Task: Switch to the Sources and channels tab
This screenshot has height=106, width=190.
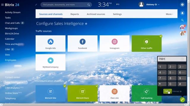Action: coord(51,14)
